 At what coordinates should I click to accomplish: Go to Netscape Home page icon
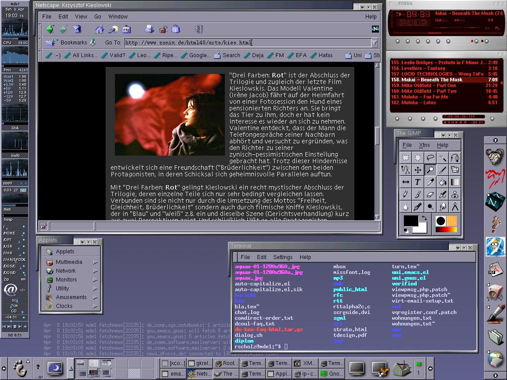pos(99,29)
